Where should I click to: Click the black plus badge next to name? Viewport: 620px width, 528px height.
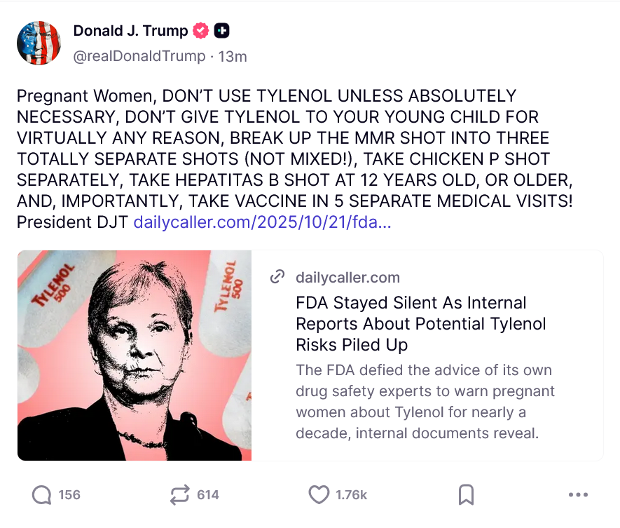pos(222,30)
